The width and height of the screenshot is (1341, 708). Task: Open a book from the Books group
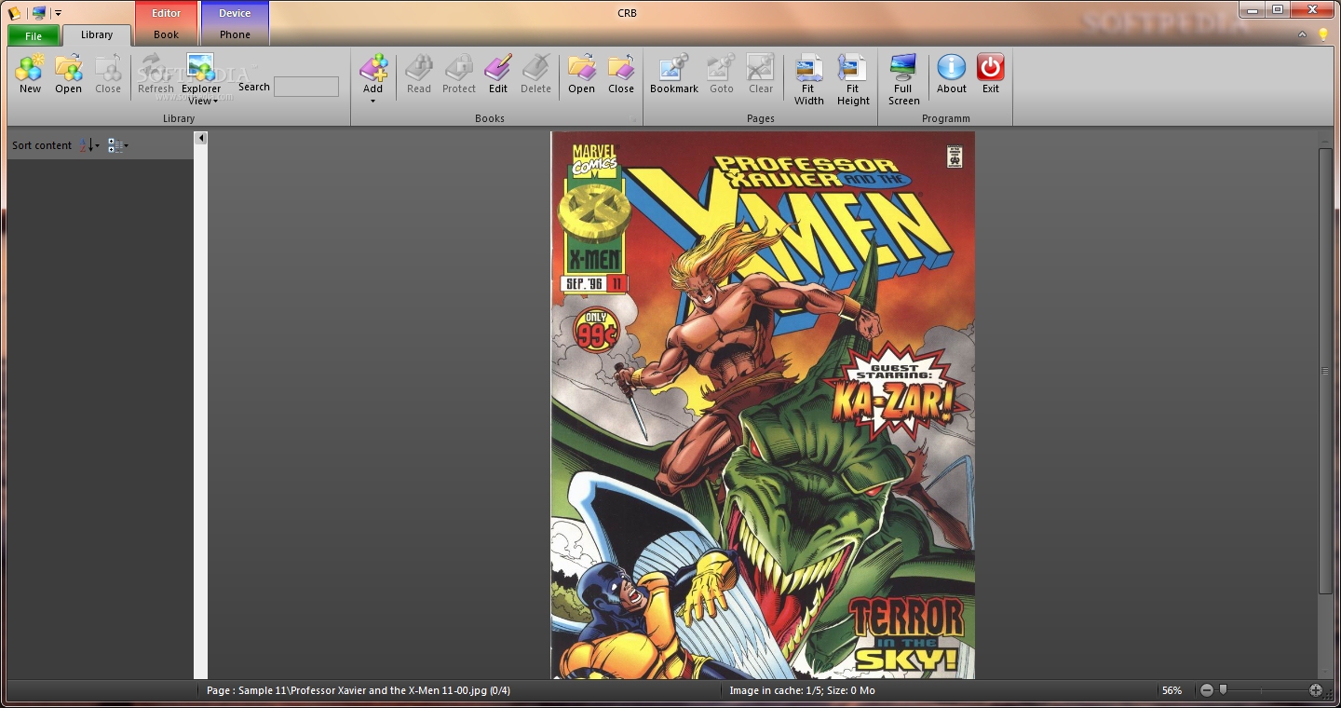(581, 75)
